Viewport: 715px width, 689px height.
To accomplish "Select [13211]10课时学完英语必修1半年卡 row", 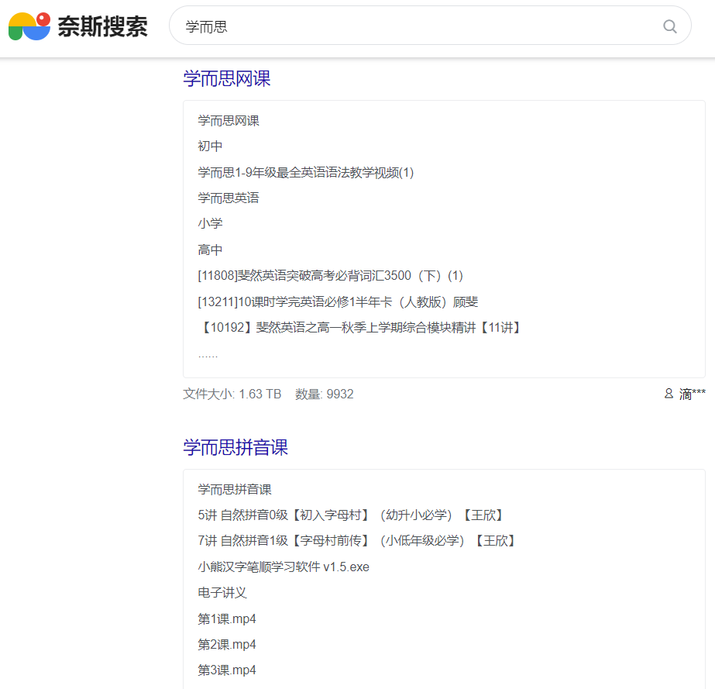I will [x=338, y=302].
